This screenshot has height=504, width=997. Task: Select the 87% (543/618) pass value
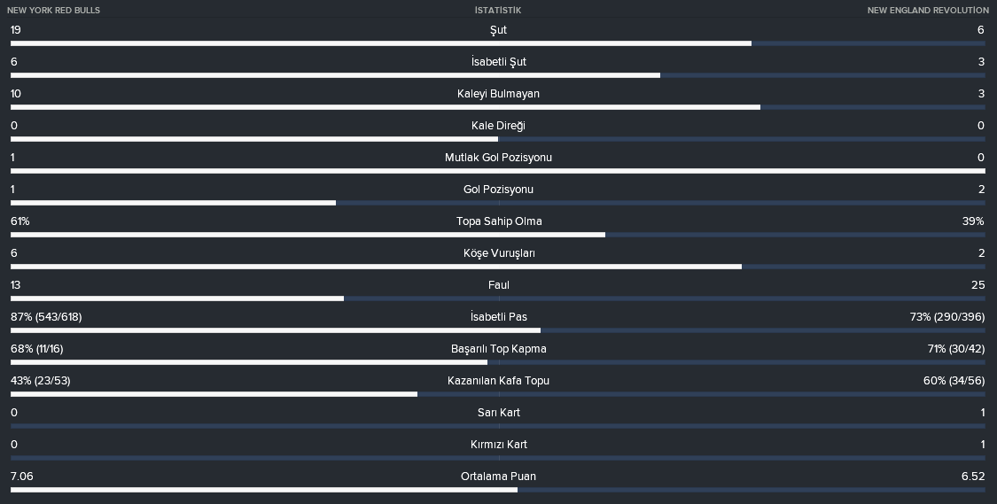46,317
